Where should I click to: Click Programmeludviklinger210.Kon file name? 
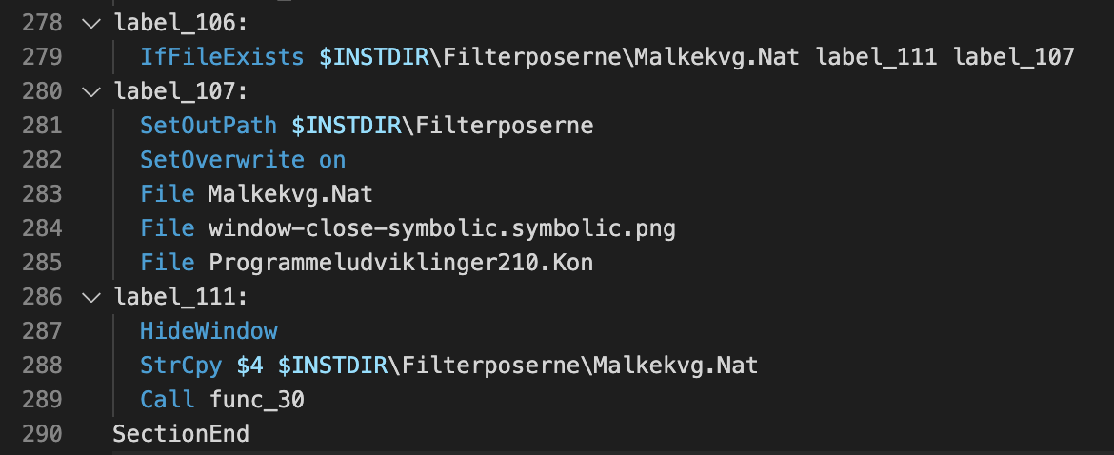click(x=400, y=263)
